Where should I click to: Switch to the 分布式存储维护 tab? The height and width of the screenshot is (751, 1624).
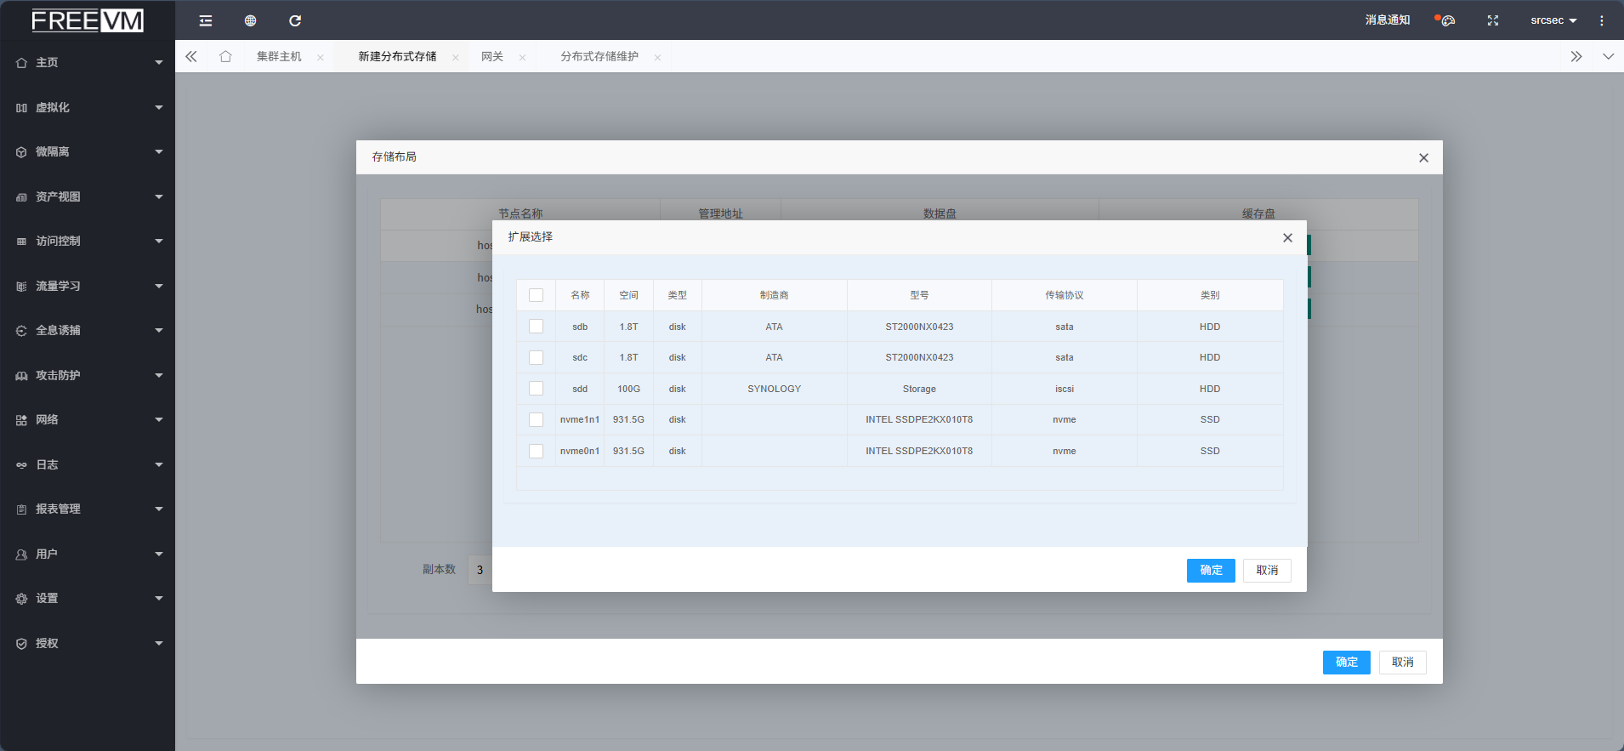point(599,56)
